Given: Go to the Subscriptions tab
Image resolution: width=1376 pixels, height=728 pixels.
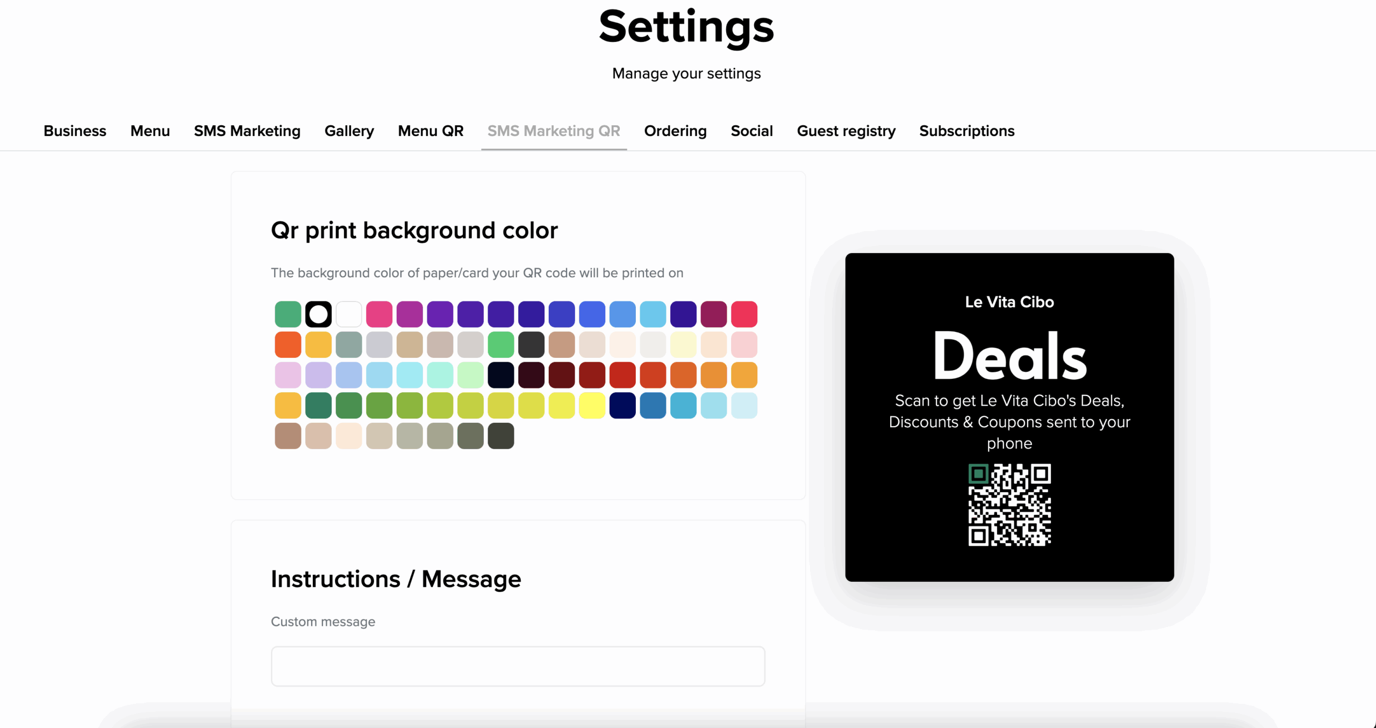Looking at the screenshot, I should point(967,131).
